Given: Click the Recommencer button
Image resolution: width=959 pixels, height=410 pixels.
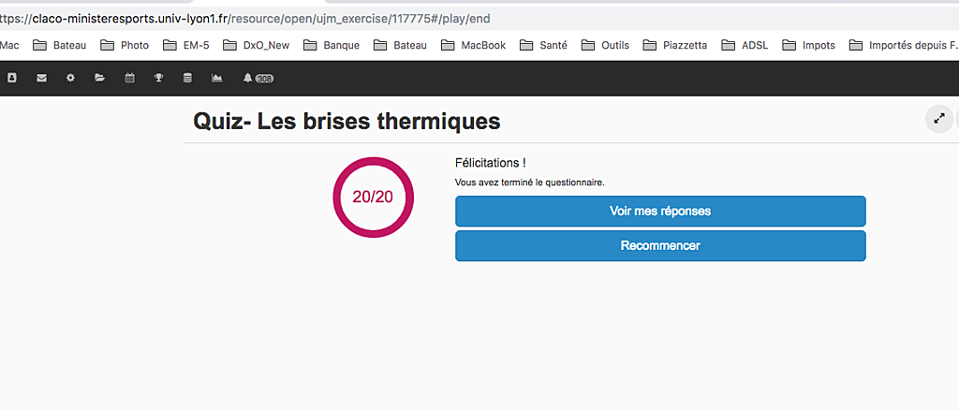Looking at the screenshot, I should pos(660,245).
